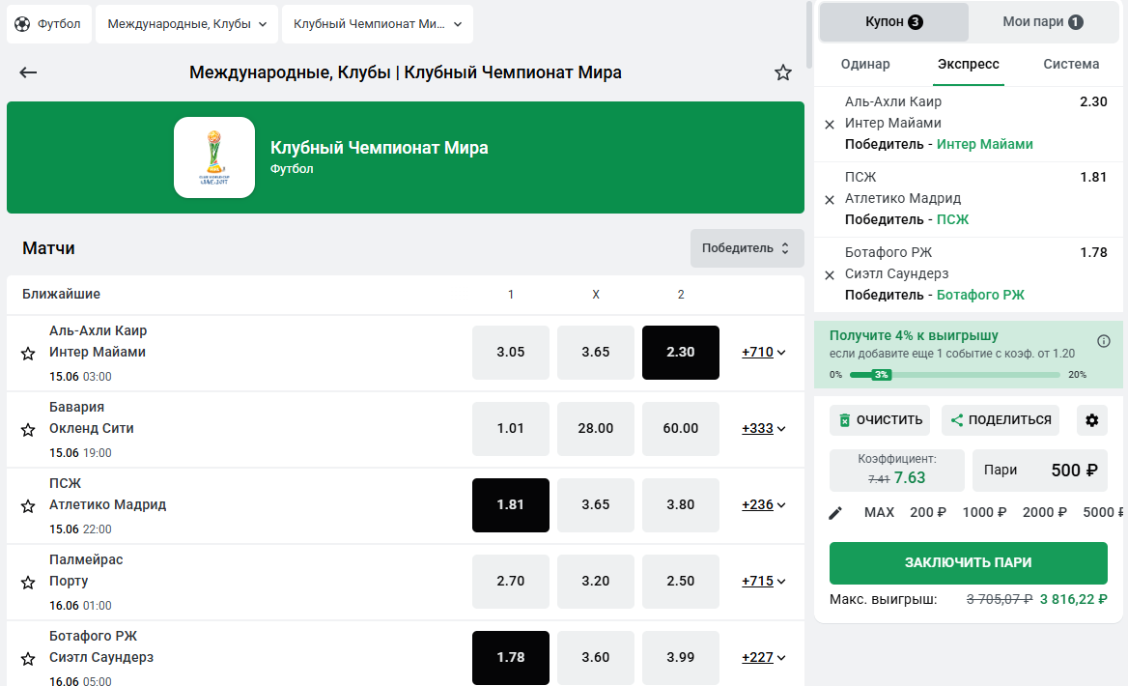Select draw odds 3.65 in ПСЖ match
The image size is (1128, 686).
click(596, 504)
